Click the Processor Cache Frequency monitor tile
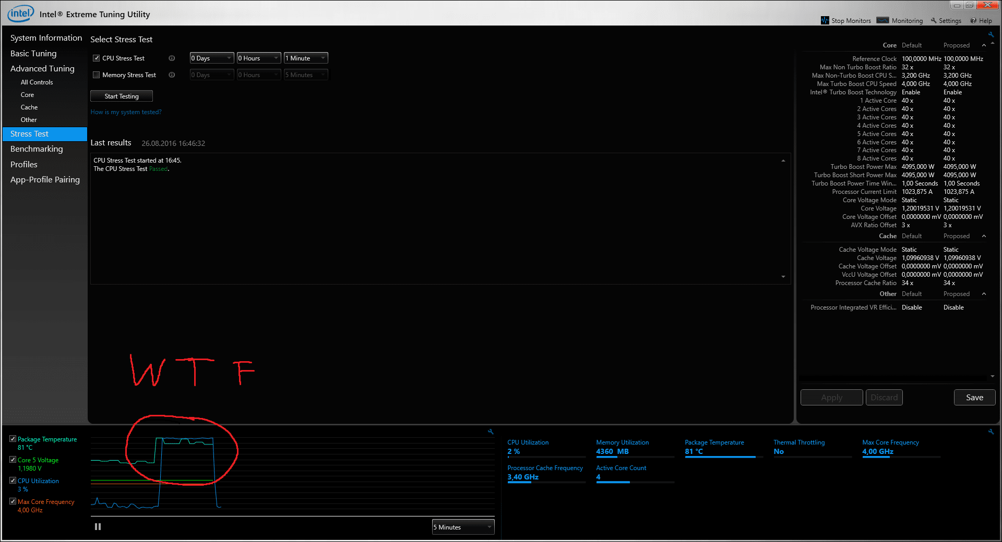 tap(546, 473)
